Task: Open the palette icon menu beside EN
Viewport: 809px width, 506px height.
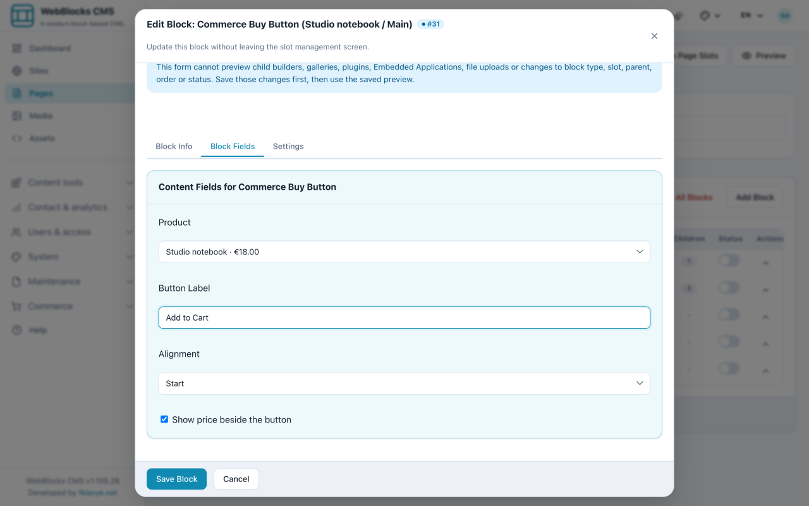Action: [x=710, y=16]
